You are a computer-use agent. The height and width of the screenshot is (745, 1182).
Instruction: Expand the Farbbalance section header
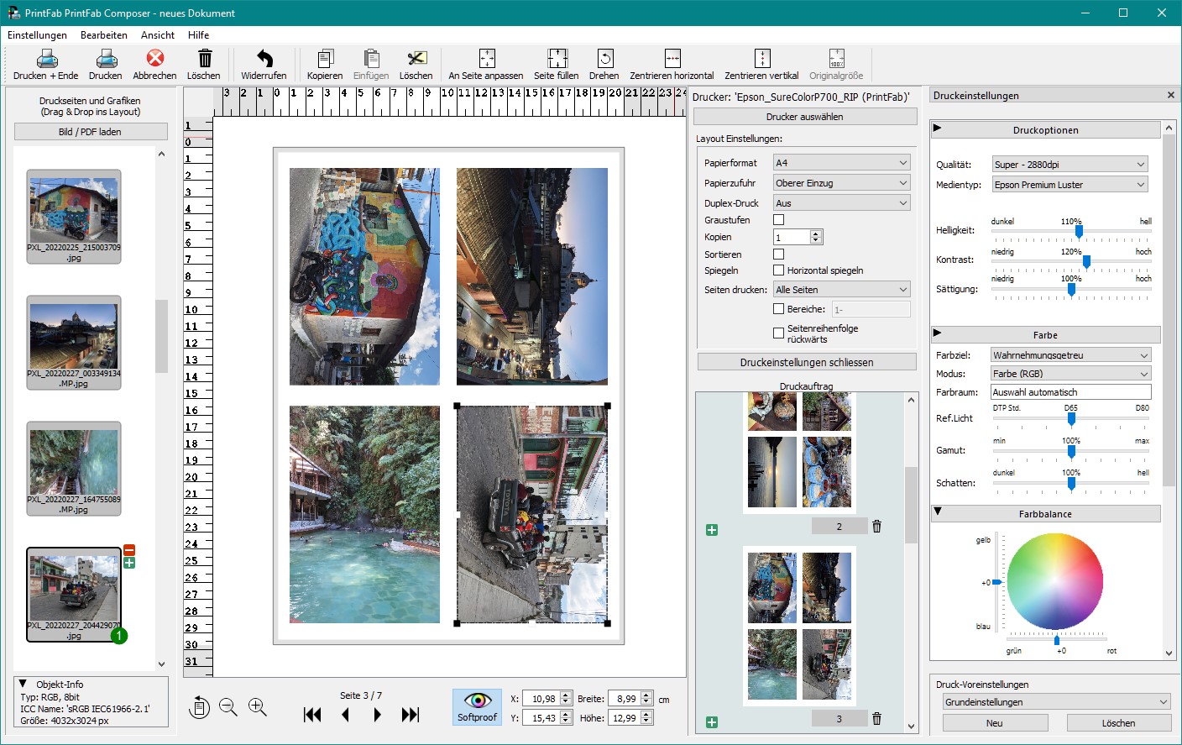tap(1043, 513)
